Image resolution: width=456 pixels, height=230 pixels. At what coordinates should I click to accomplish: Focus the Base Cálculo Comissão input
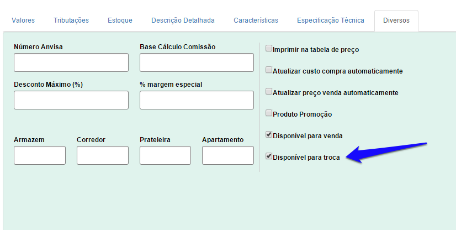click(x=197, y=62)
